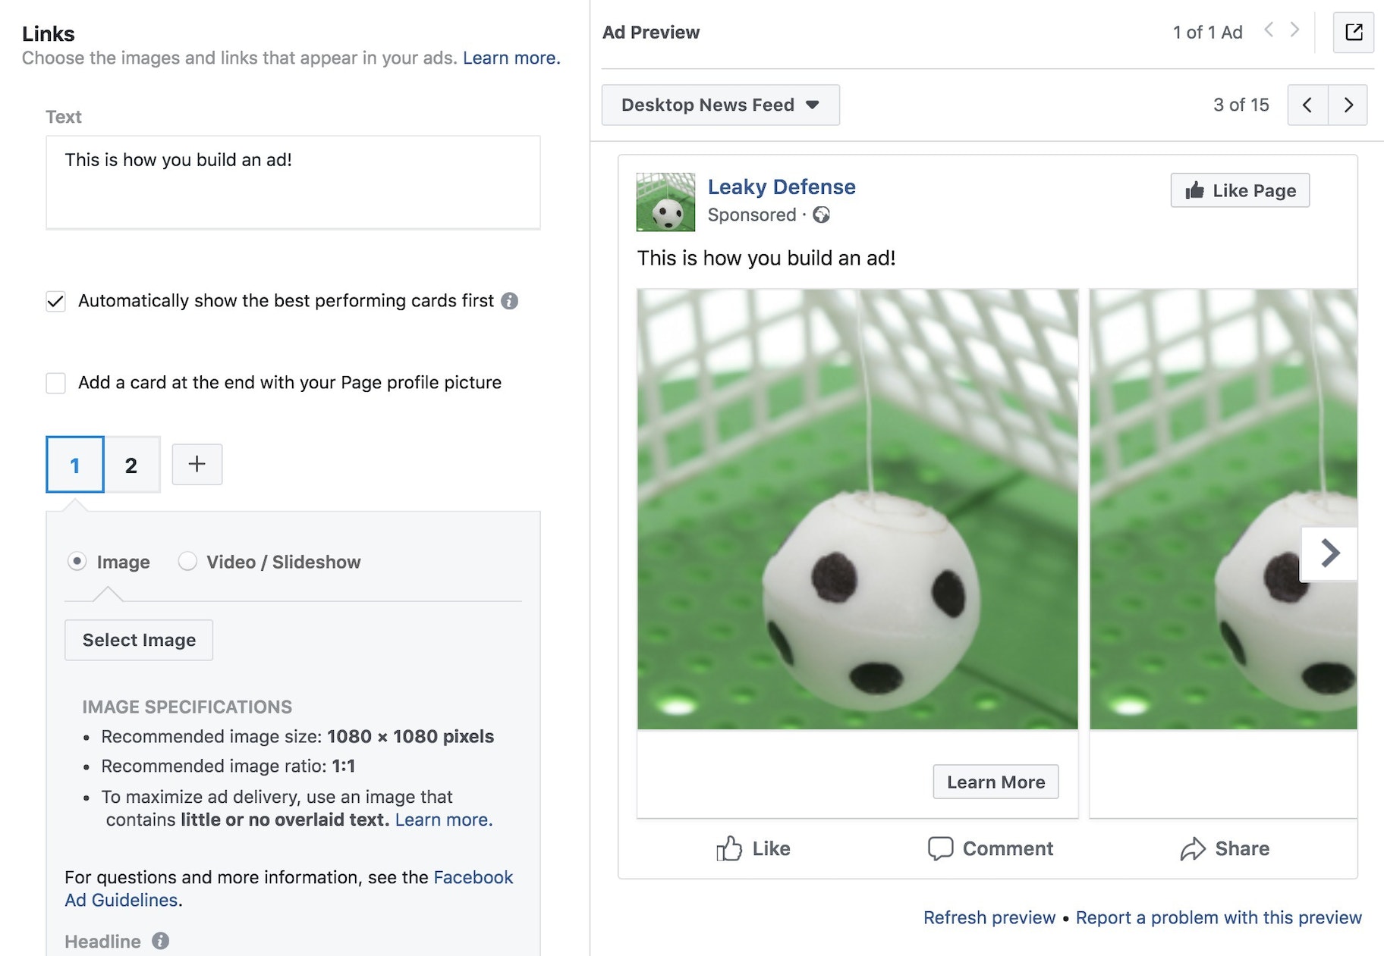
Task: Click the Comment speech bubble icon
Action: pyautogui.click(x=940, y=848)
